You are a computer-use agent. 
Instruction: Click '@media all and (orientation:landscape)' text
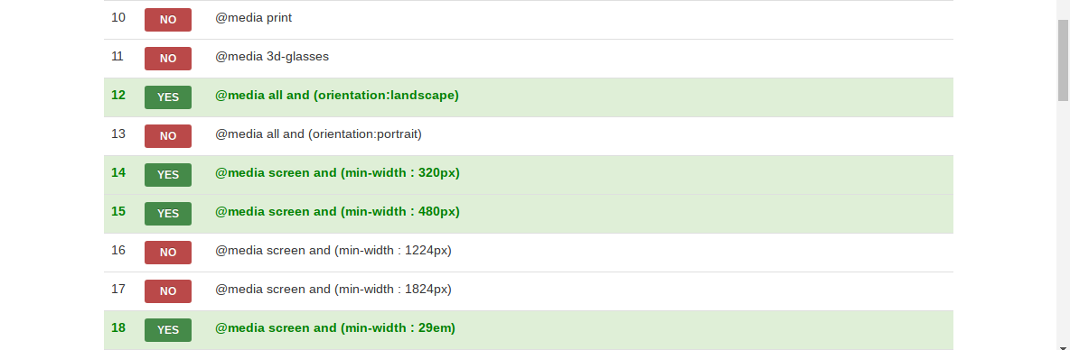pyautogui.click(x=337, y=96)
